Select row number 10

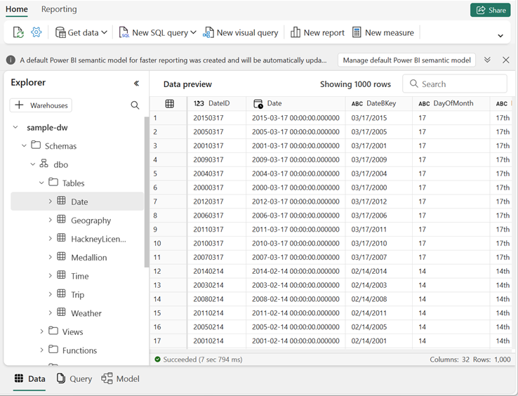(x=168, y=243)
